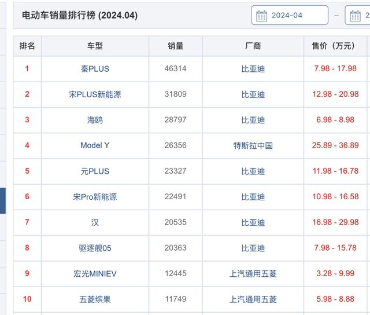Open the 宋Pro新能源 model link

pos(95,197)
